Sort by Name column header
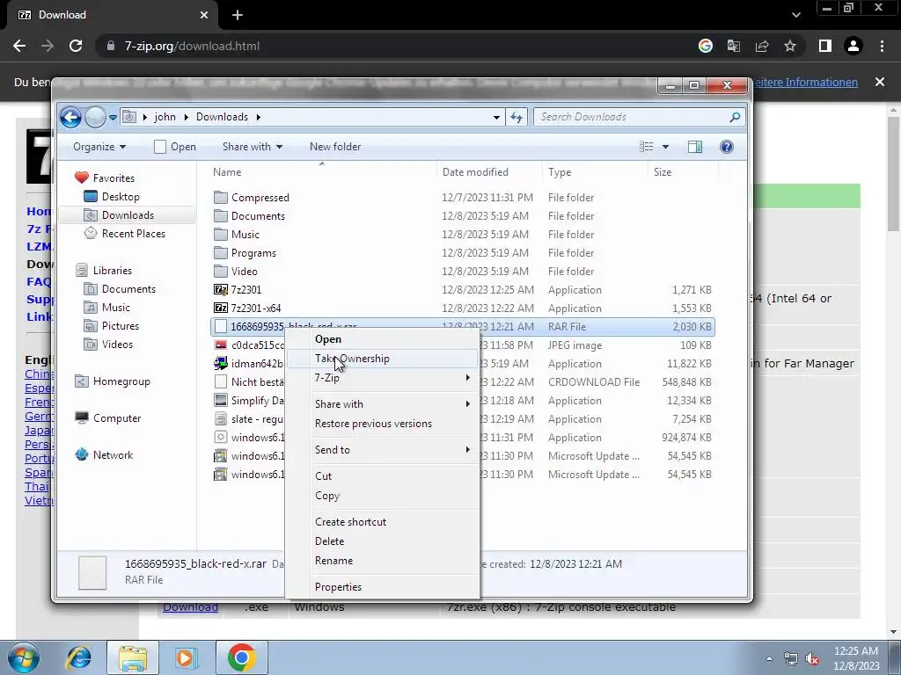The width and height of the screenshot is (901, 675). point(227,172)
